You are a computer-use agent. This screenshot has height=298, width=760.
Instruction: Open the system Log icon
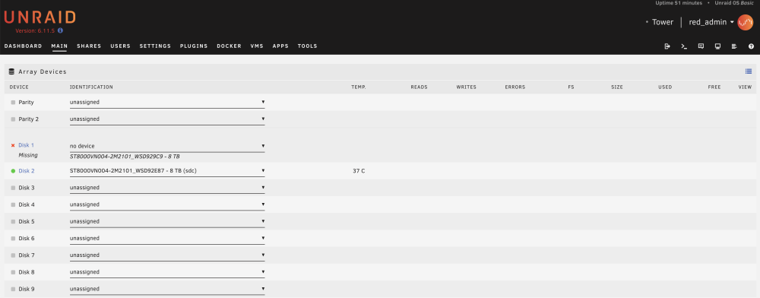[734, 46]
